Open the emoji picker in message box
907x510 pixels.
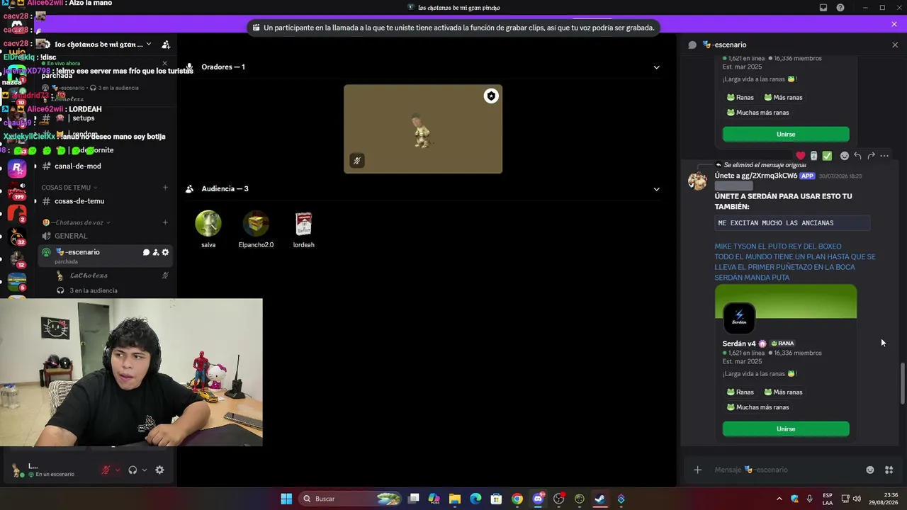(870, 470)
